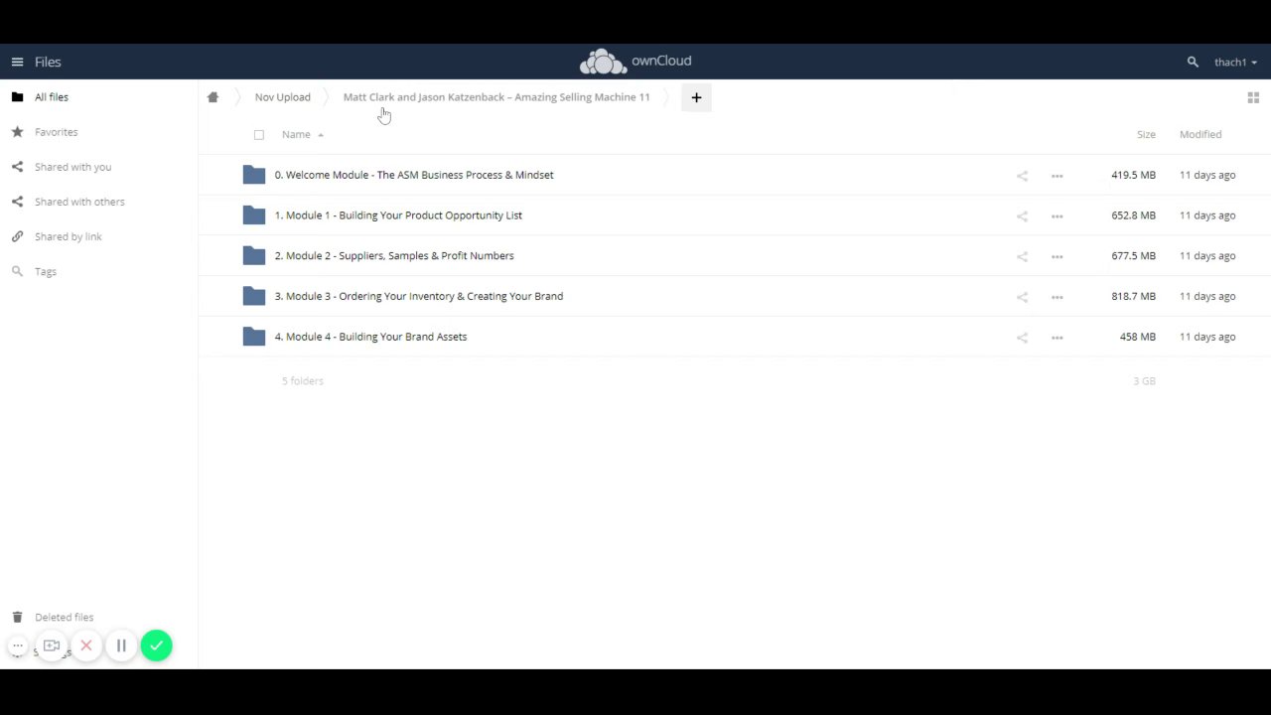Open the thach1 user menu
1271x715 pixels.
1235,62
